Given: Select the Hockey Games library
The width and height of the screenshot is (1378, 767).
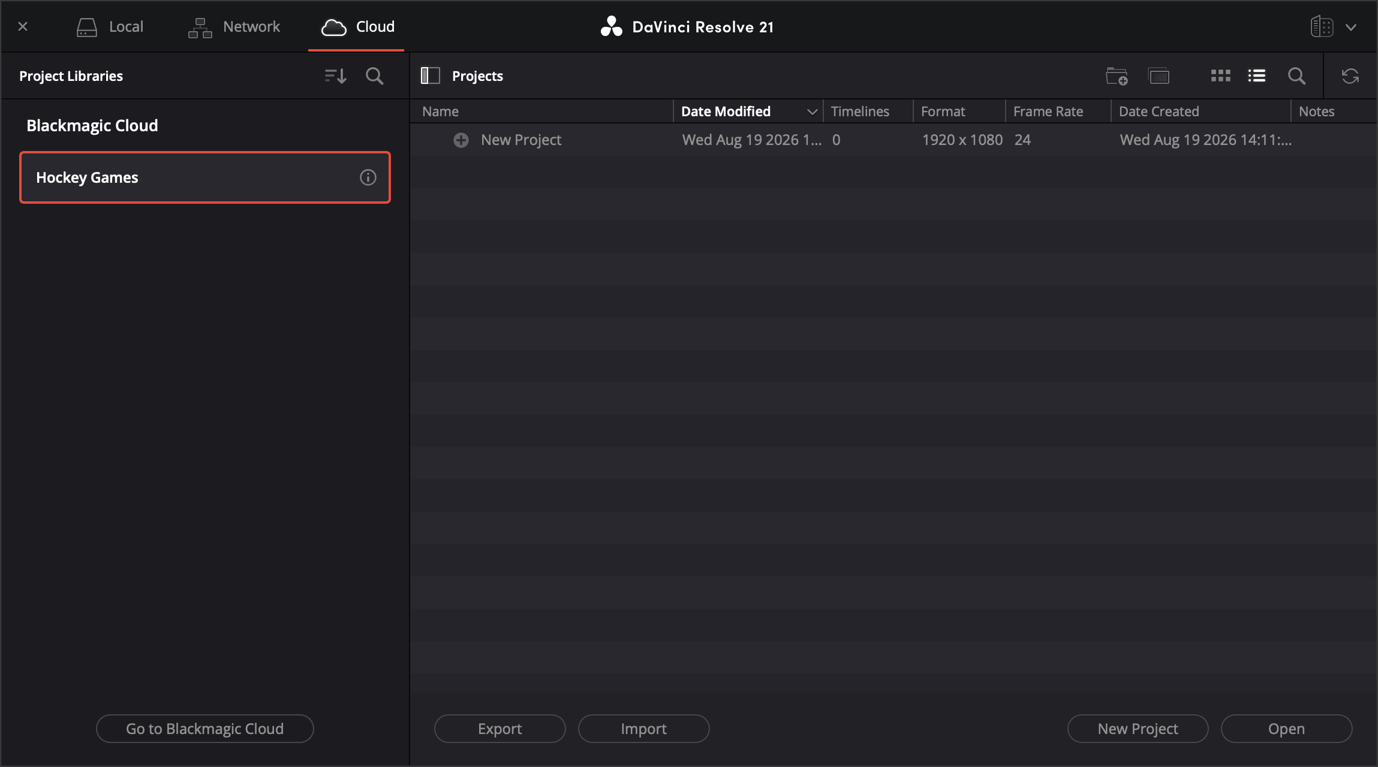Looking at the screenshot, I should tap(205, 177).
